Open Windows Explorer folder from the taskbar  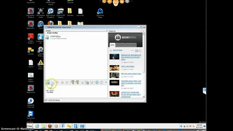point(44,126)
